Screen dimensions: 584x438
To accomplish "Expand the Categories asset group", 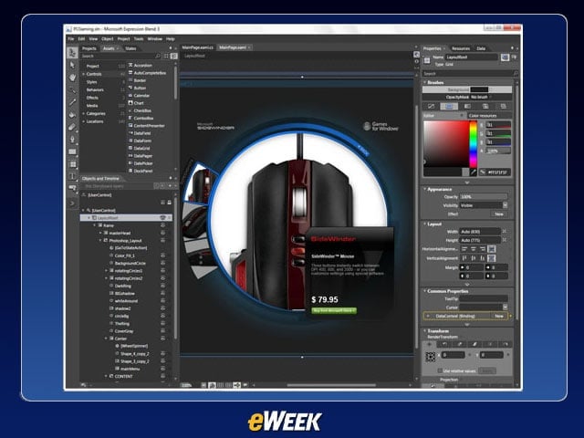I will (x=83, y=113).
